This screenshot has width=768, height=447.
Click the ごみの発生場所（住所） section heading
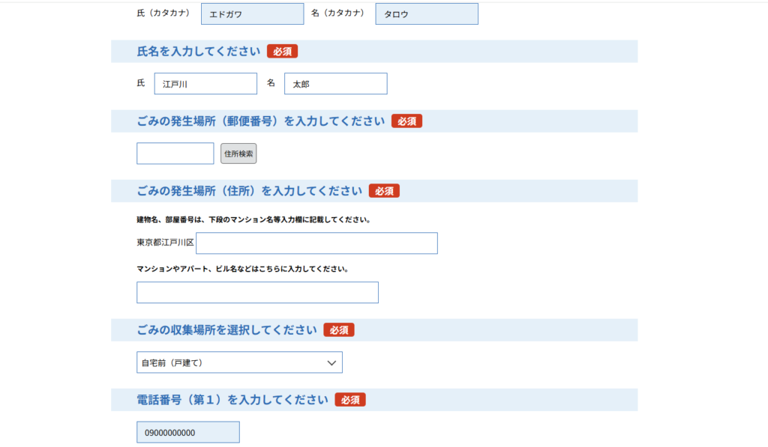coord(250,191)
